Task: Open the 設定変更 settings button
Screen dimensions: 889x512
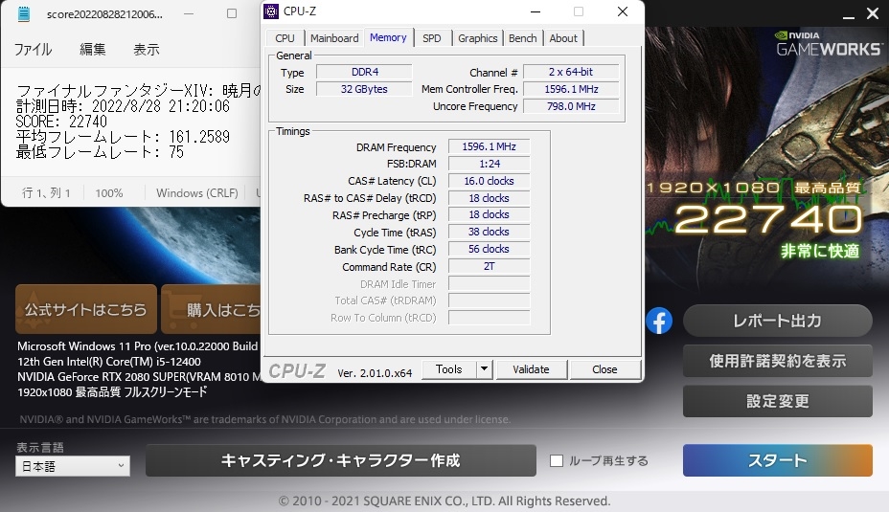Action: (x=777, y=401)
